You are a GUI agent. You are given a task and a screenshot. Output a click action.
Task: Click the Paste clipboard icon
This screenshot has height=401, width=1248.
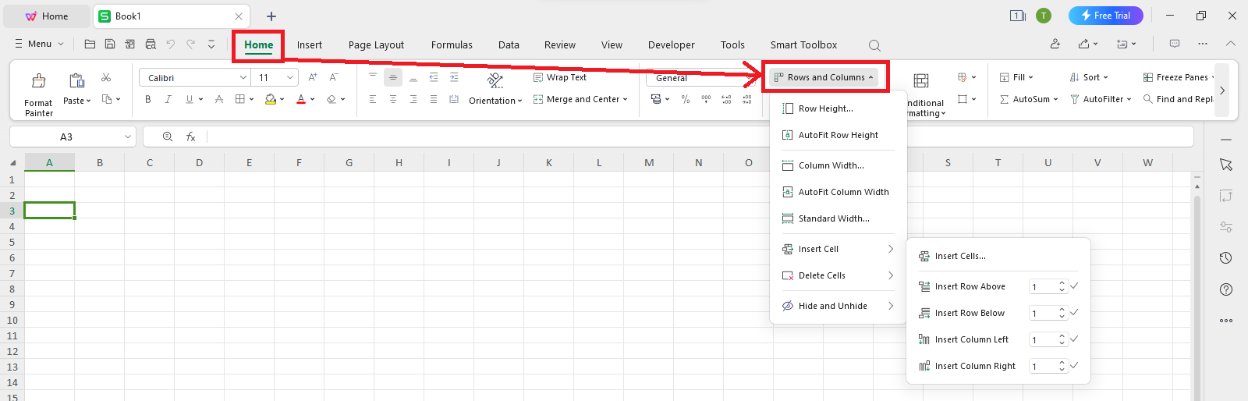click(76, 80)
